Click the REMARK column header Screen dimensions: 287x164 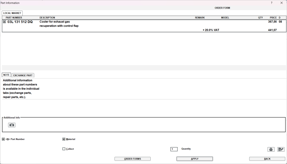click(200, 17)
